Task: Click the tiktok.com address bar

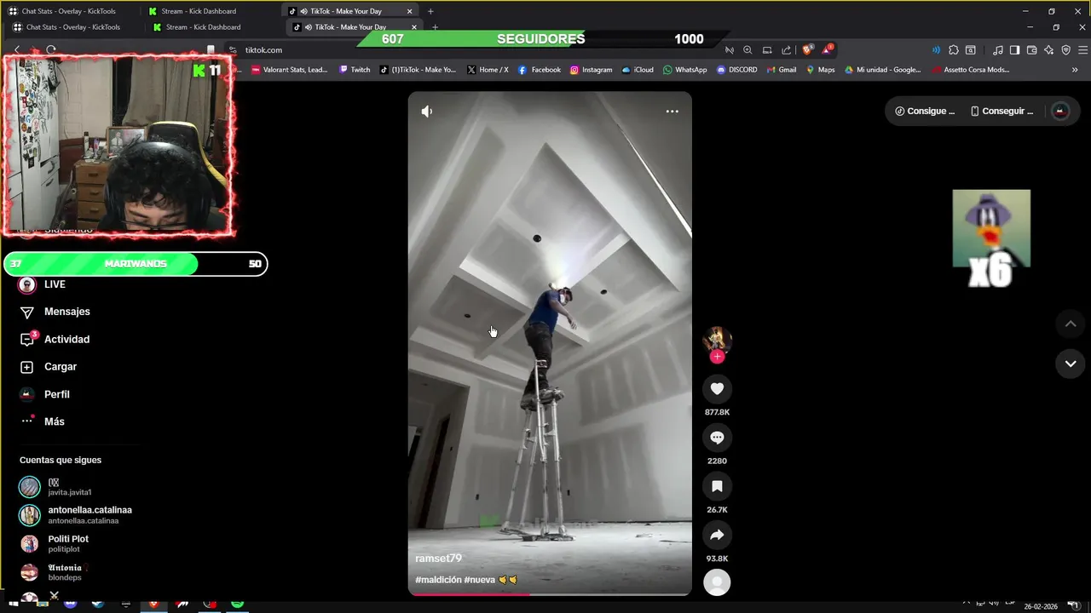Action: tap(477, 50)
